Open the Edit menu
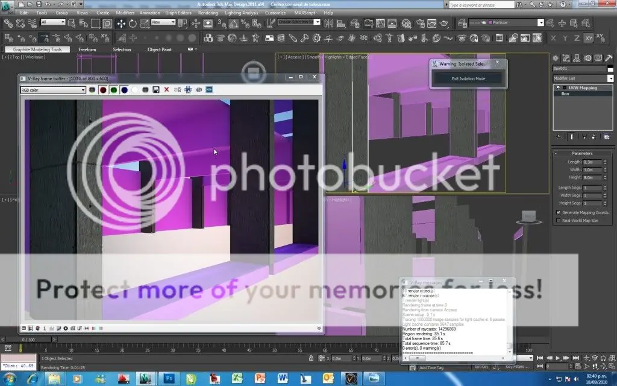This screenshot has width=617, height=386. point(24,13)
